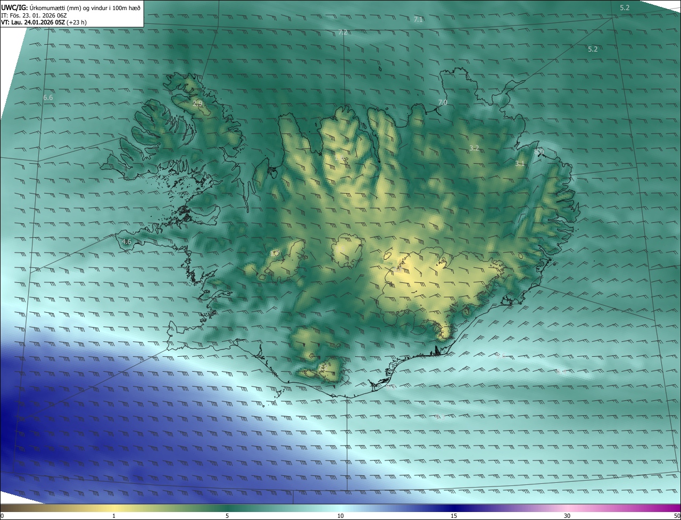The height and width of the screenshot is (520, 681).
Task: Click the 4.6 value on Snæfellsnes peninsula
Action: (127, 241)
